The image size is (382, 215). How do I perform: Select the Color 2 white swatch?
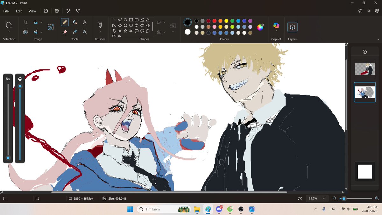[187, 32]
